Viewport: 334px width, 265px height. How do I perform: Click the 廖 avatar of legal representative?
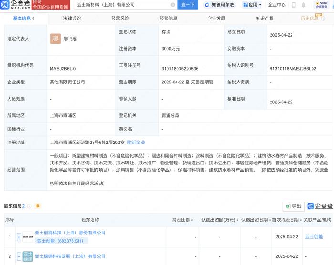coord(55,39)
